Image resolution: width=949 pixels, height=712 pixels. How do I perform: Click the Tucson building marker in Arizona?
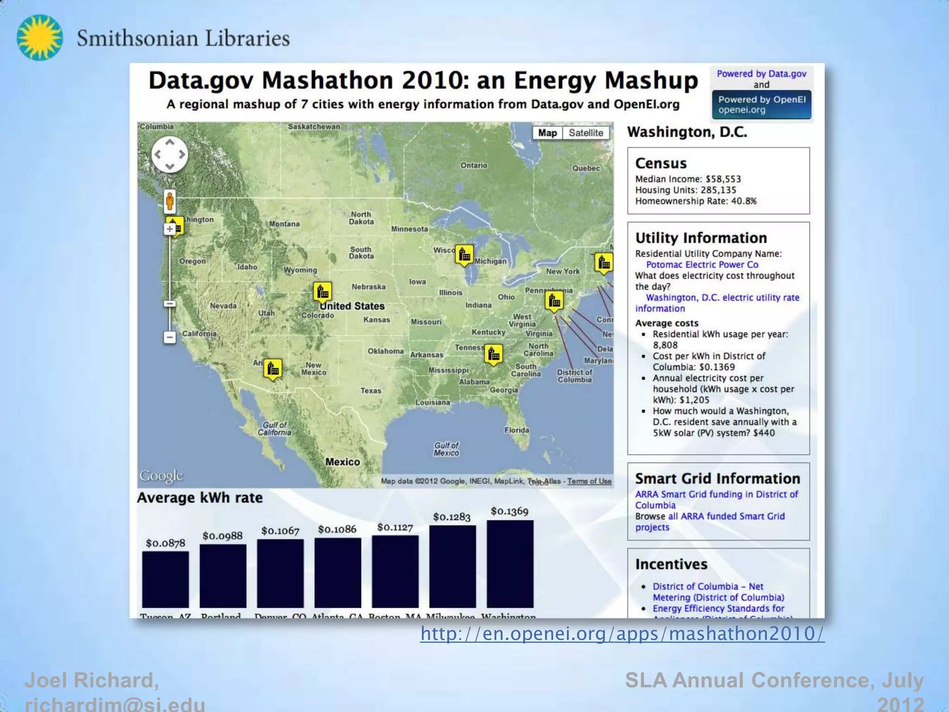coord(273,369)
